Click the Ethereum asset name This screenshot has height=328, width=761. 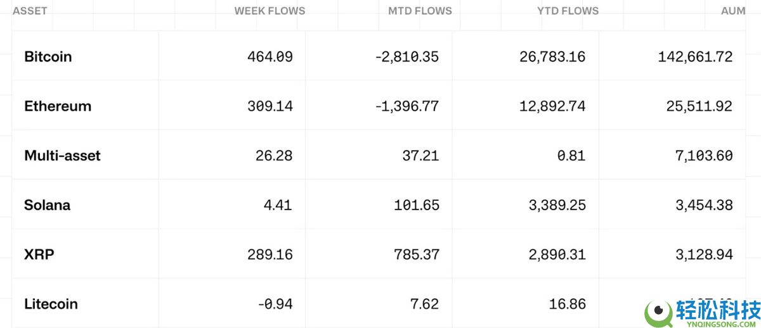click(x=58, y=106)
